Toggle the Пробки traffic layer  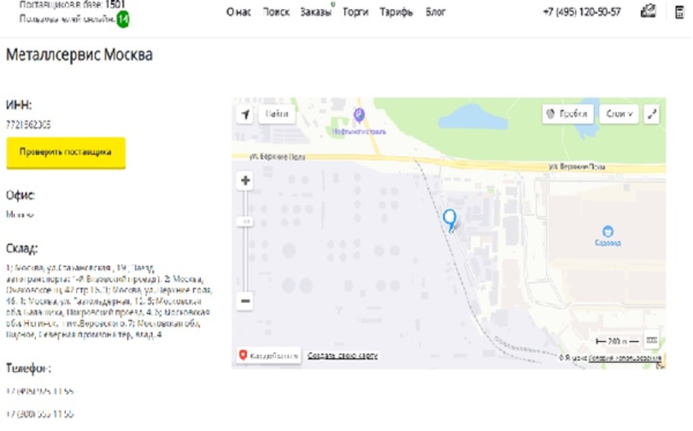tap(567, 114)
